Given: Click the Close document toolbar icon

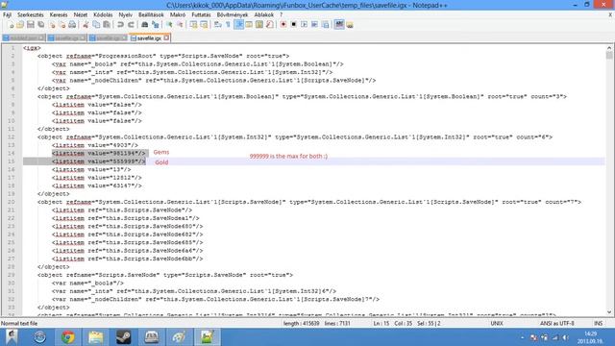Looking at the screenshot, I should (51, 25).
